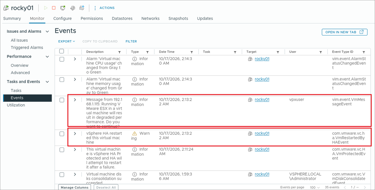The height and width of the screenshot is (190, 375).
Task: Click Manage Columns button
Action: pos(75,187)
